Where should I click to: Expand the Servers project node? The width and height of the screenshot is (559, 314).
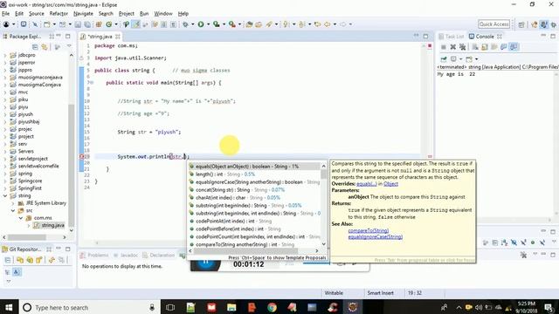pos(5,151)
